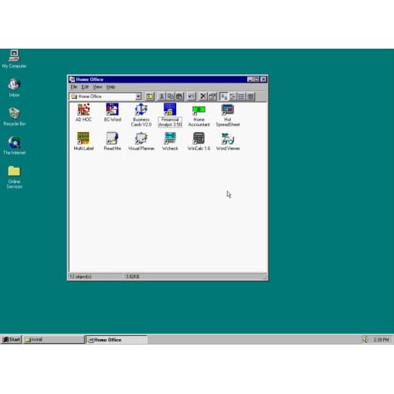Click the volume speaker tray icon
Screen dimensions: 394x394
(x=365, y=339)
